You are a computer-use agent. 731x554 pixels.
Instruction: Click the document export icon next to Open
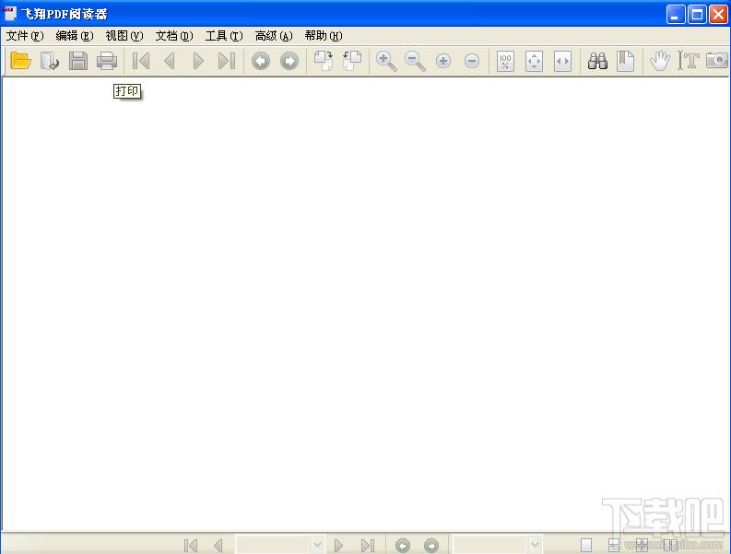(50, 61)
